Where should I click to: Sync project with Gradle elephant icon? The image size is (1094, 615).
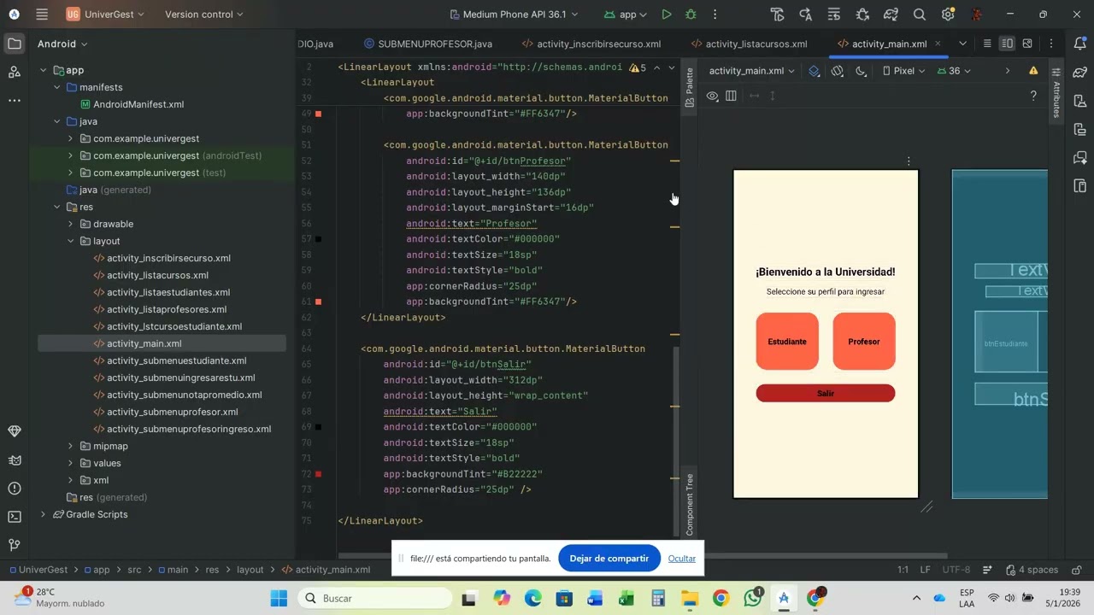click(891, 15)
